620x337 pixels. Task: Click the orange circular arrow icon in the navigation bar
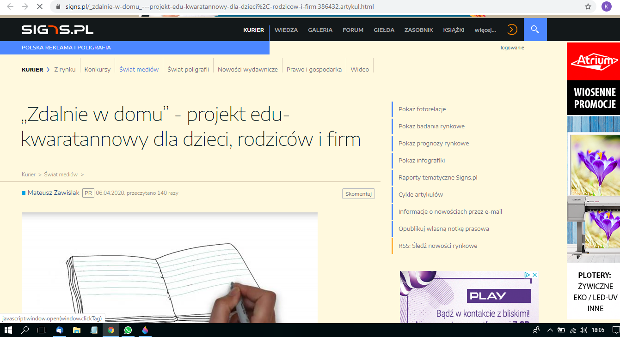[x=512, y=30]
